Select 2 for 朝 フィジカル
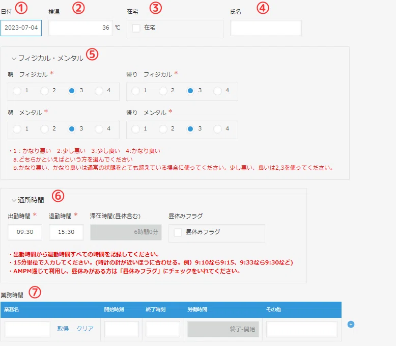Image resolution: width=396 pixels, height=346 pixels. point(44,91)
